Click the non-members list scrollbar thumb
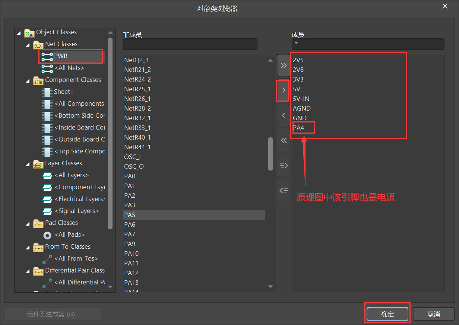The height and width of the screenshot is (325, 459). (x=270, y=154)
